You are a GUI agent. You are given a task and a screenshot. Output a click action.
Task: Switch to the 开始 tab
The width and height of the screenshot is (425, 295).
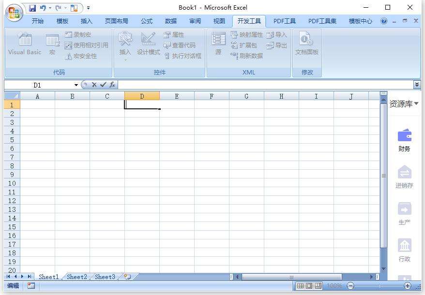point(38,21)
